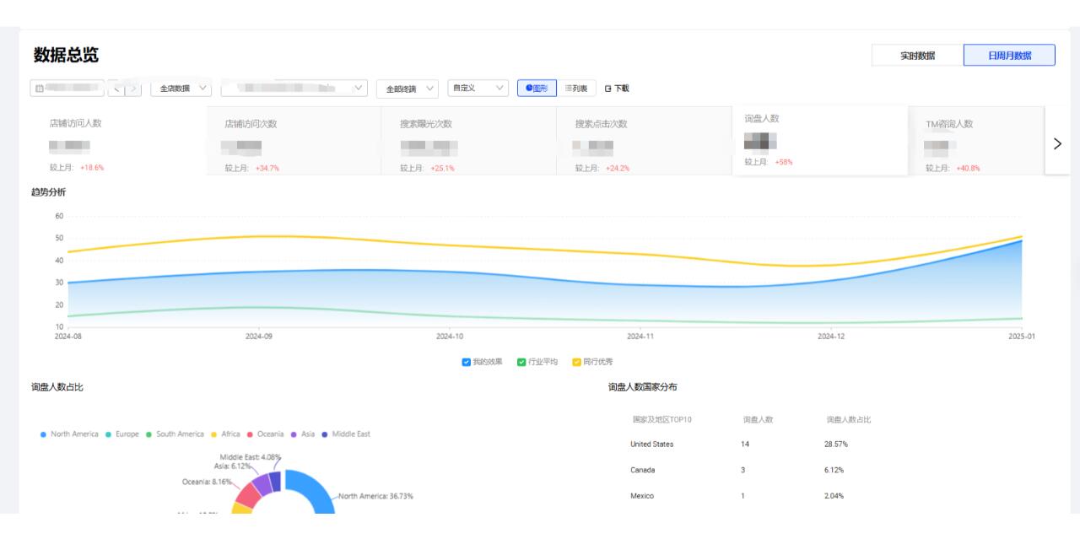The height and width of the screenshot is (539, 1080).
Task: Click the 6.12% share value for Canada
Action: click(834, 470)
